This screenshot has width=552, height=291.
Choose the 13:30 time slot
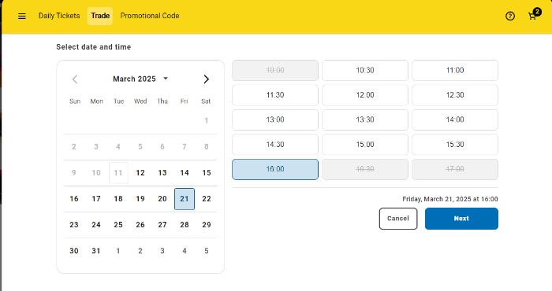coord(365,120)
